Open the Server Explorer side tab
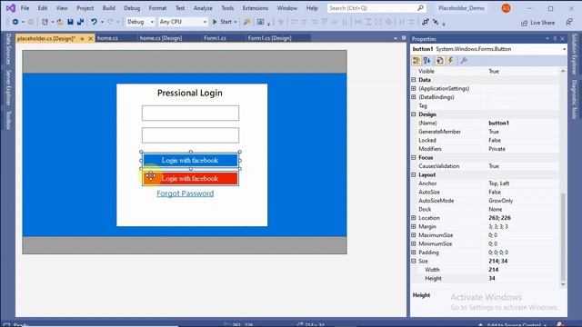The height and width of the screenshot is (327, 582). pos(8,87)
